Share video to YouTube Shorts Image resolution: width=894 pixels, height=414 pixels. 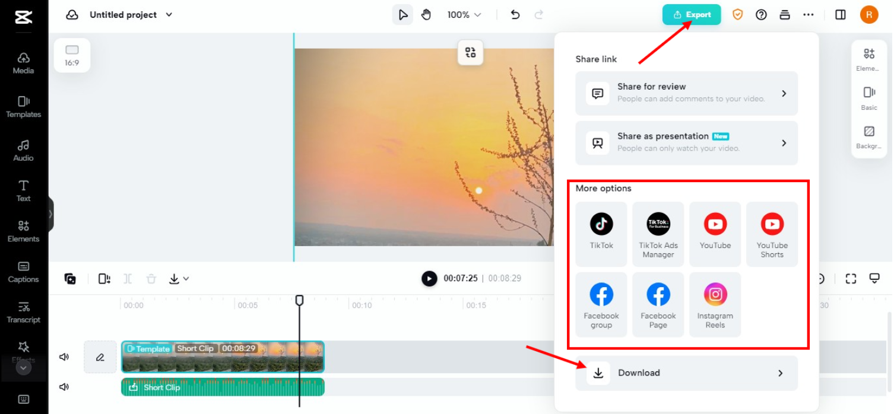click(x=772, y=234)
